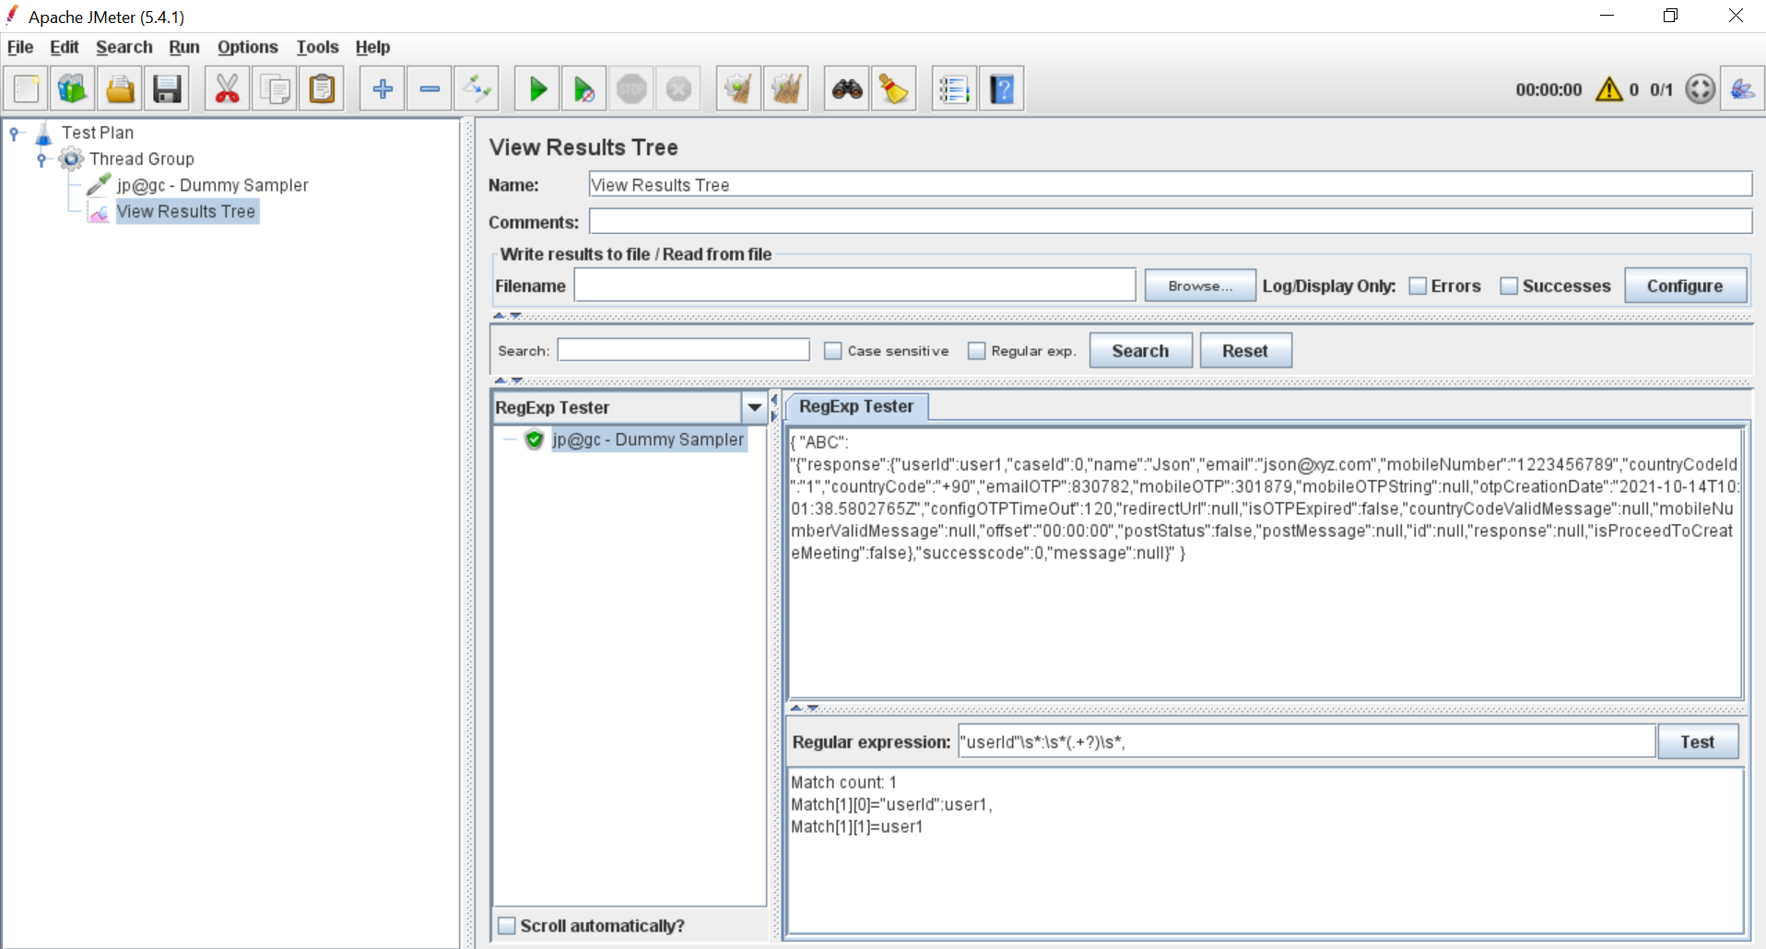Viewport: 1766px width, 949px height.
Task: Click the Paste clipboard icon
Action: pos(322,89)
